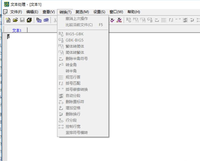Click the document icon left of 文件(F)

tap(5, 12)
